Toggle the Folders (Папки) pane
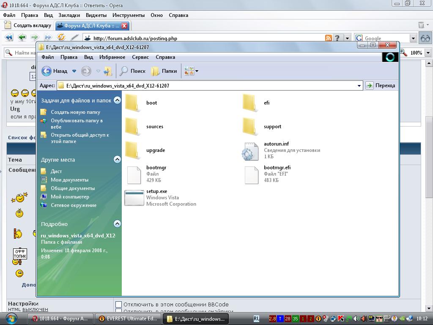 (164, 71)
